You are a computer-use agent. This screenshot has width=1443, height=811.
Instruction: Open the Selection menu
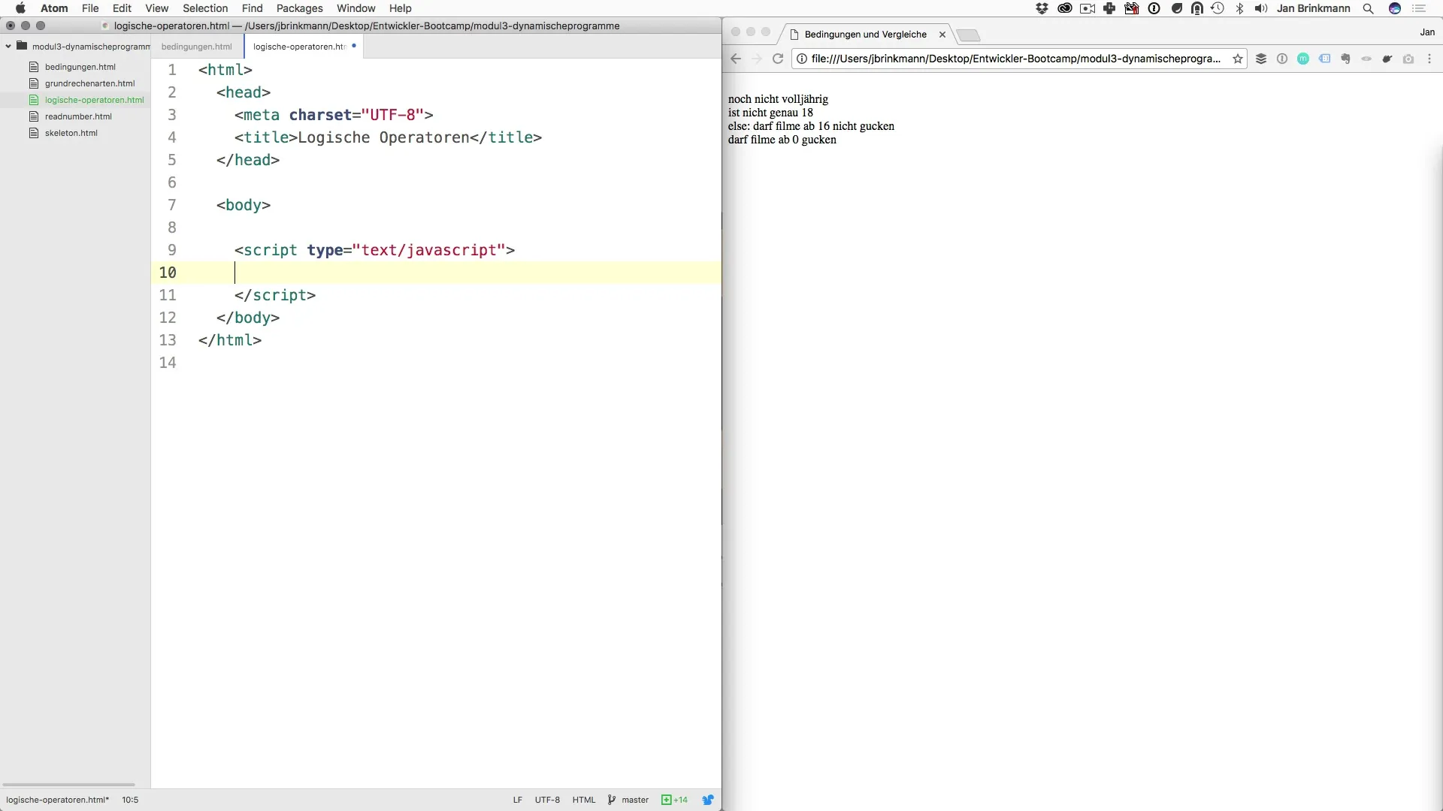point(205,8)
